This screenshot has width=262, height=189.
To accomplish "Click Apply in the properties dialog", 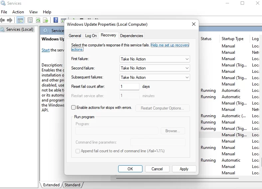I will 184,169.
